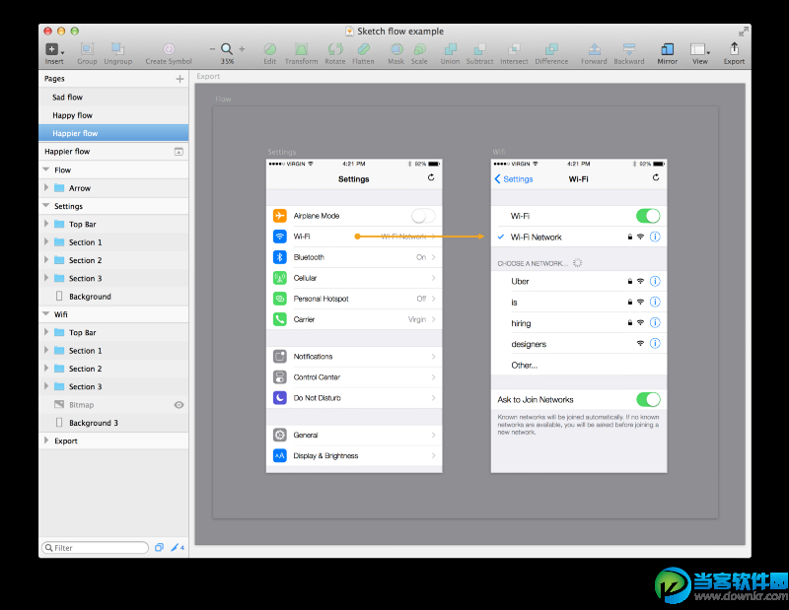
Task: Toggle Ask to Join Networks switch
Action: point(648,400)
